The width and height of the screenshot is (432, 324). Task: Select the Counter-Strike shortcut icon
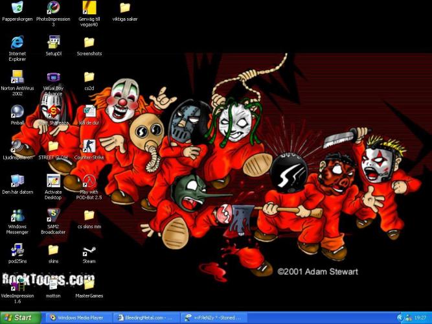click(89, 146)
